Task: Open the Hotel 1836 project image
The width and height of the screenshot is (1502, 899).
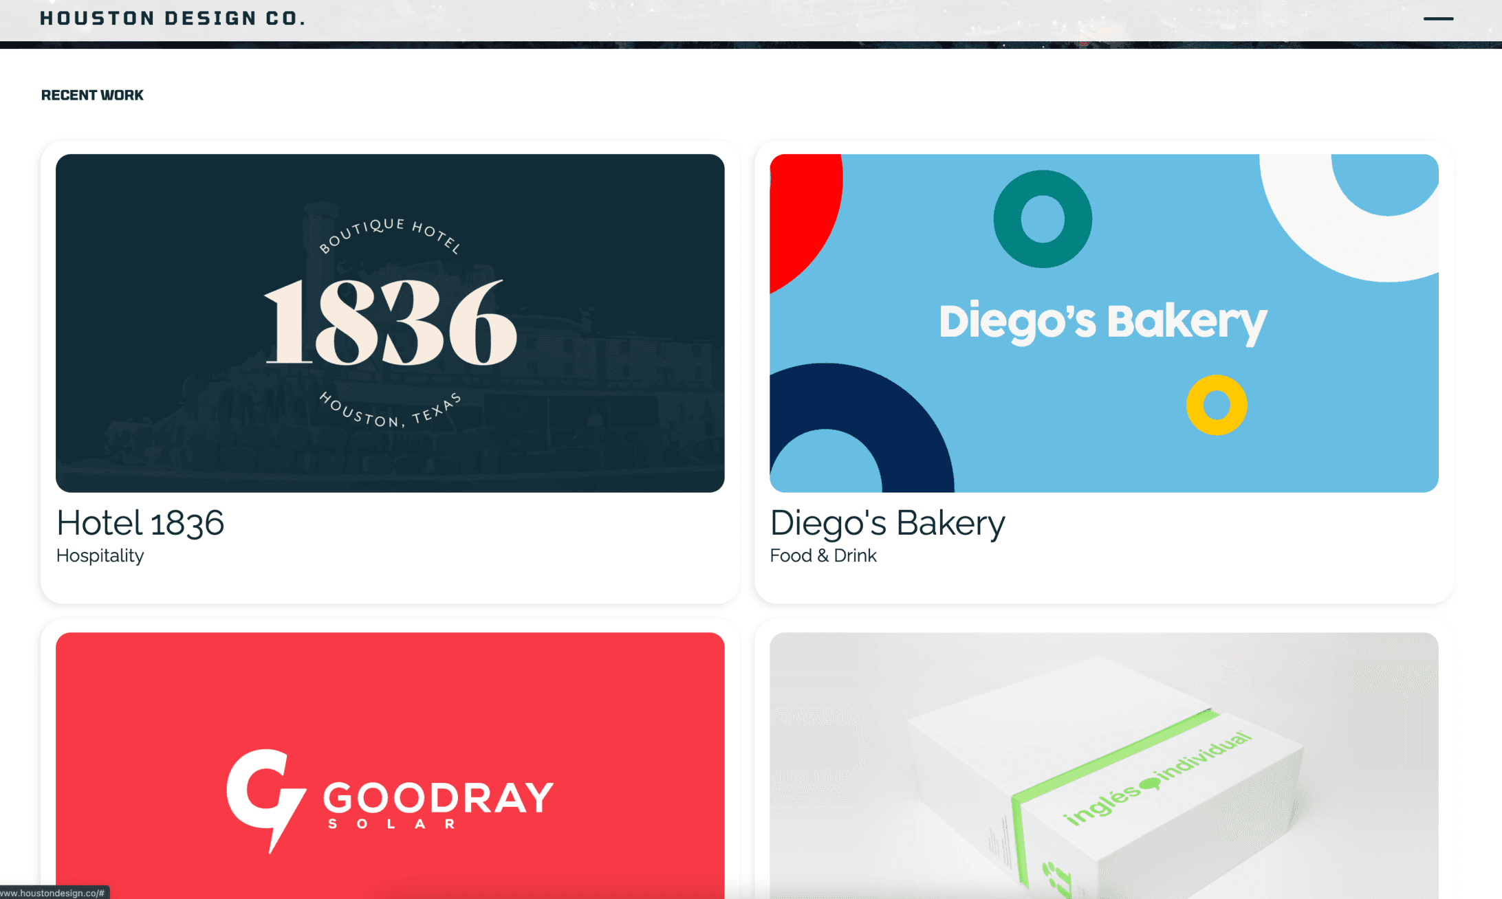Action: (390, 323)
